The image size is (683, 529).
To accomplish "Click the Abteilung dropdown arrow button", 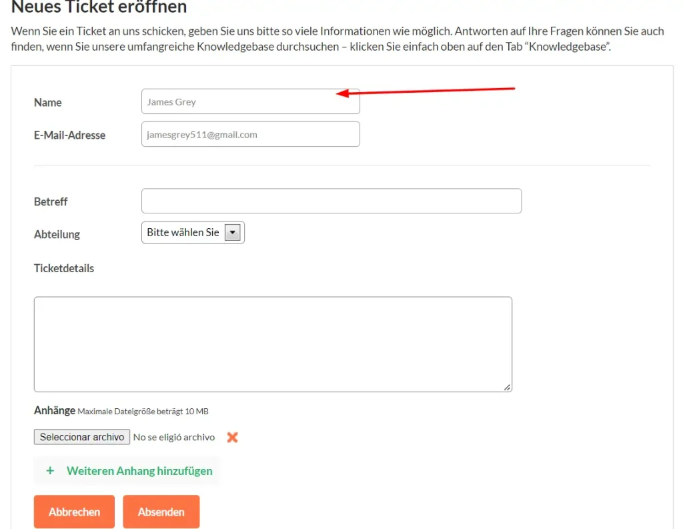I will pyautogui.click(x=232, y=233).
